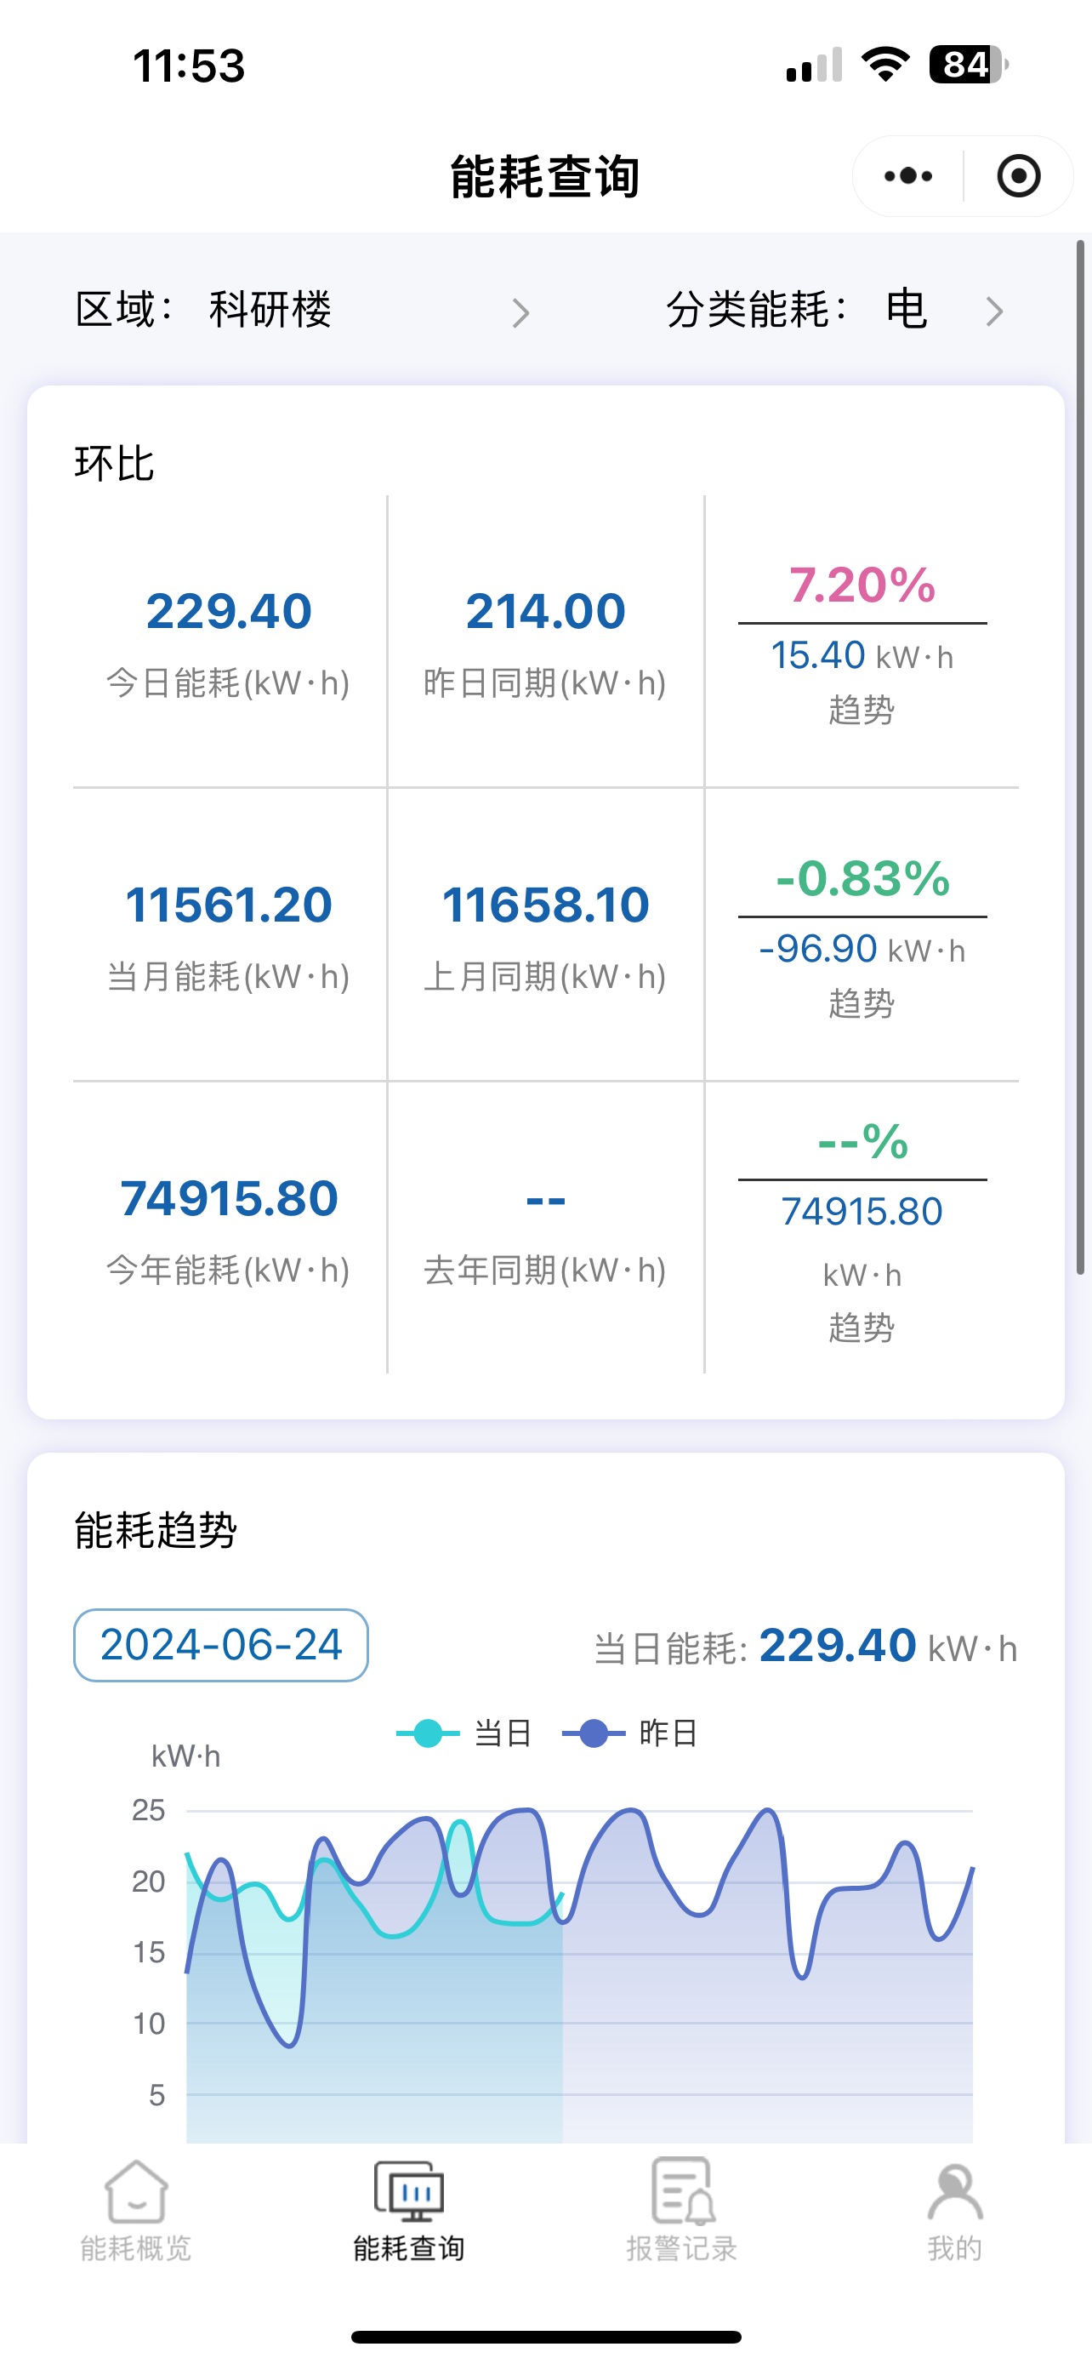The image size is (1092, 2364).
Task: Expand the 区域 科研楼 selector chevron
Action: point(520,313)
